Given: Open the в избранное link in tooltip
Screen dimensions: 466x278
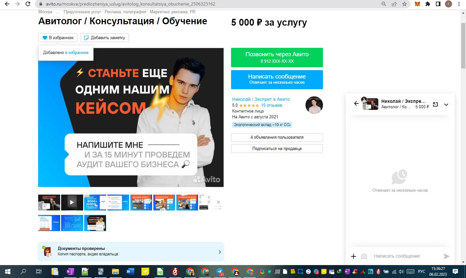Looking at the screenshot, I should (x=77, y=52).
